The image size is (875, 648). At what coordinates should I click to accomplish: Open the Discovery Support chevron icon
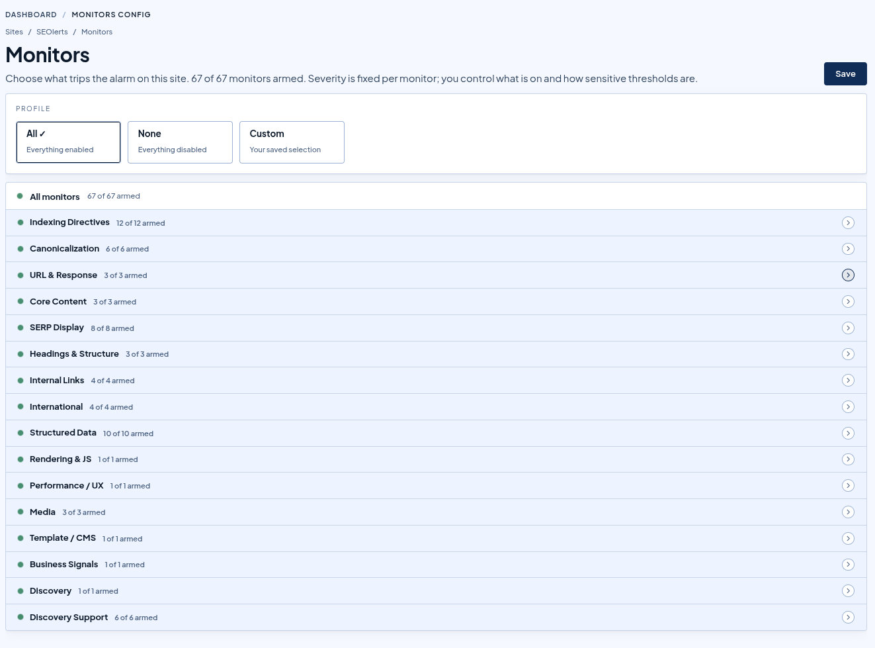coord(848,618)
